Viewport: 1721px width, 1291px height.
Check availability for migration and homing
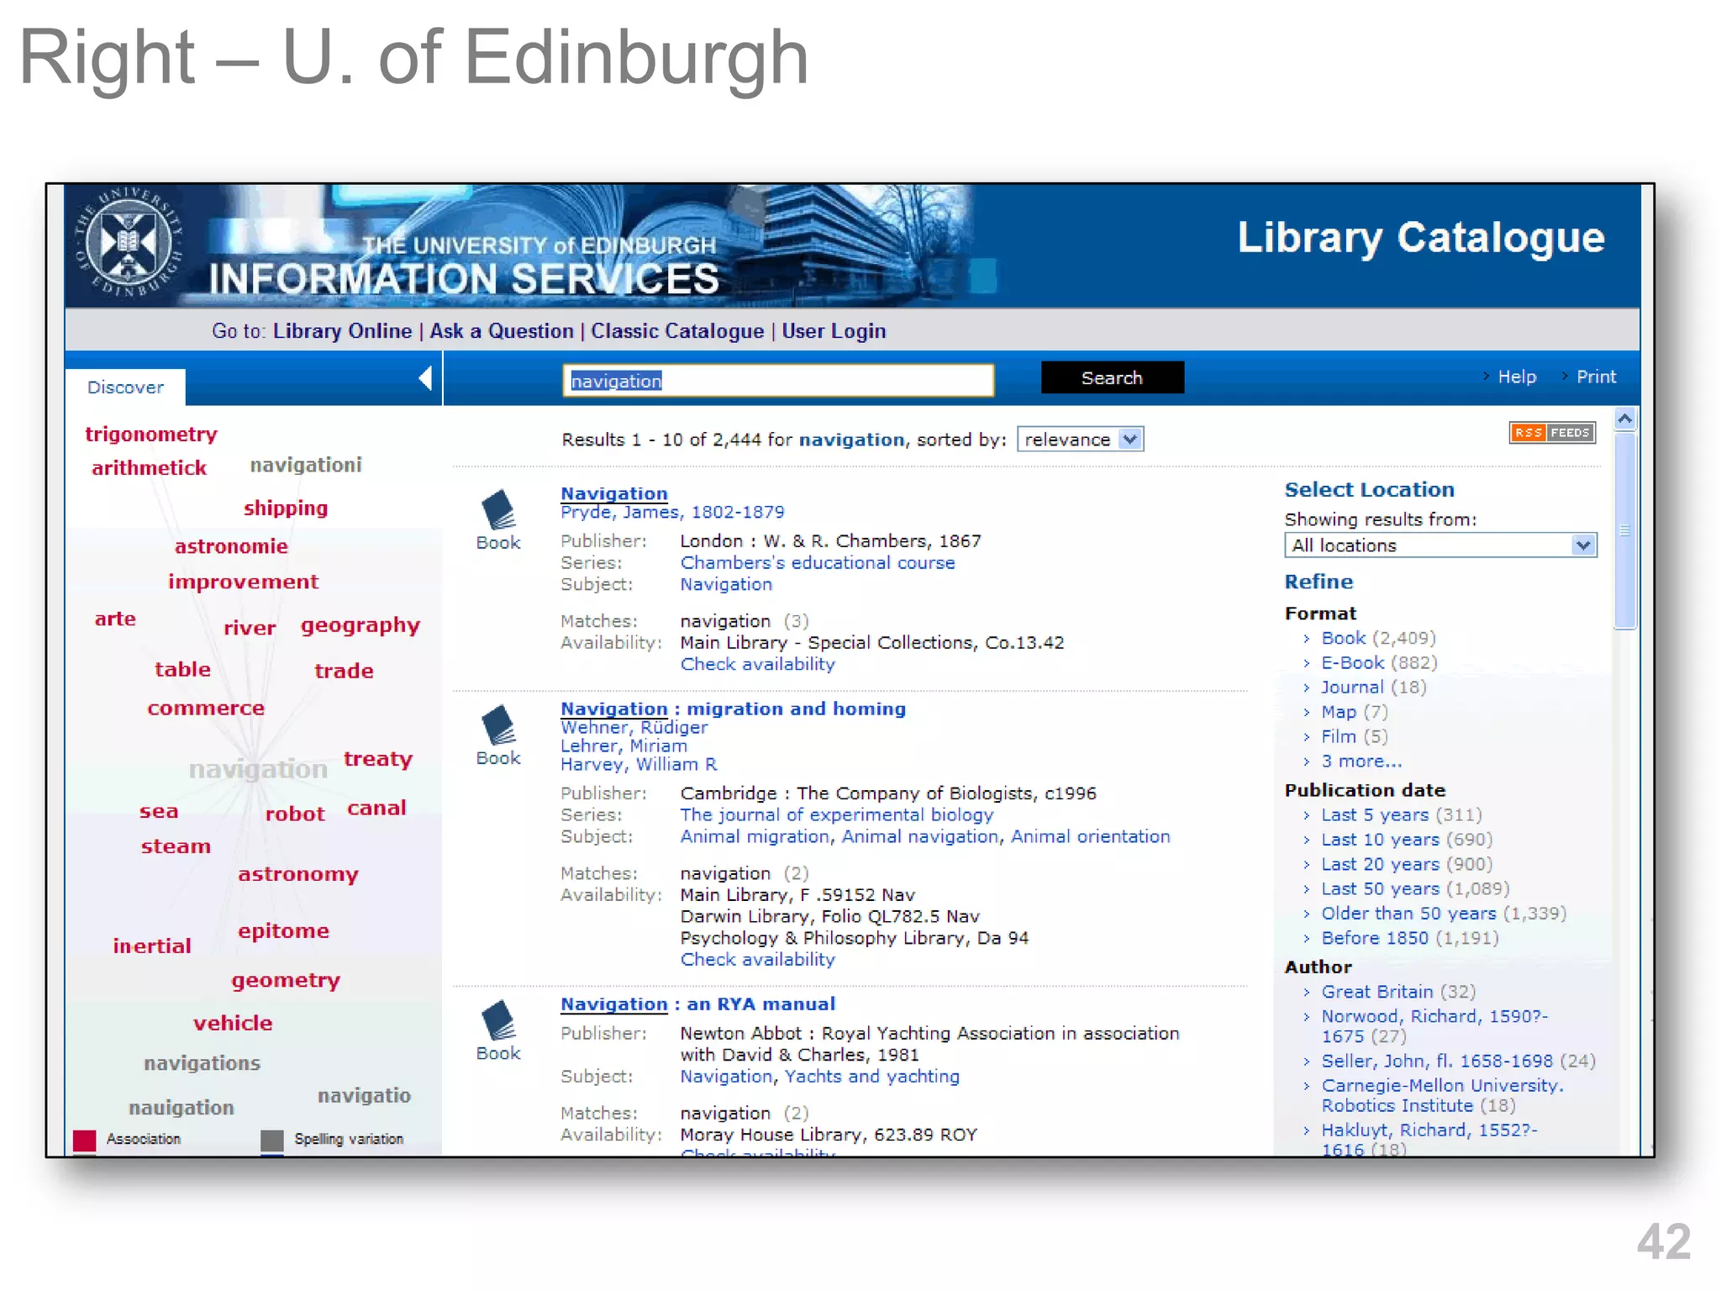click(x=757, y=959)
